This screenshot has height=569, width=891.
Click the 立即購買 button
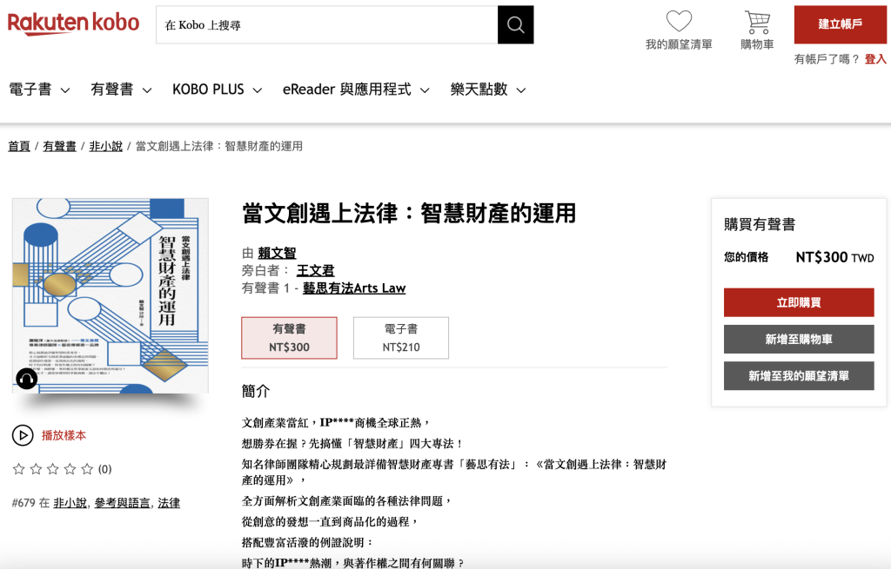798,302
